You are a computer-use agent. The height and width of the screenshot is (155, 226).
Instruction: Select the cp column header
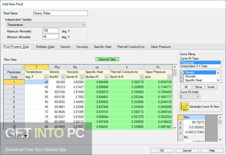97,67
